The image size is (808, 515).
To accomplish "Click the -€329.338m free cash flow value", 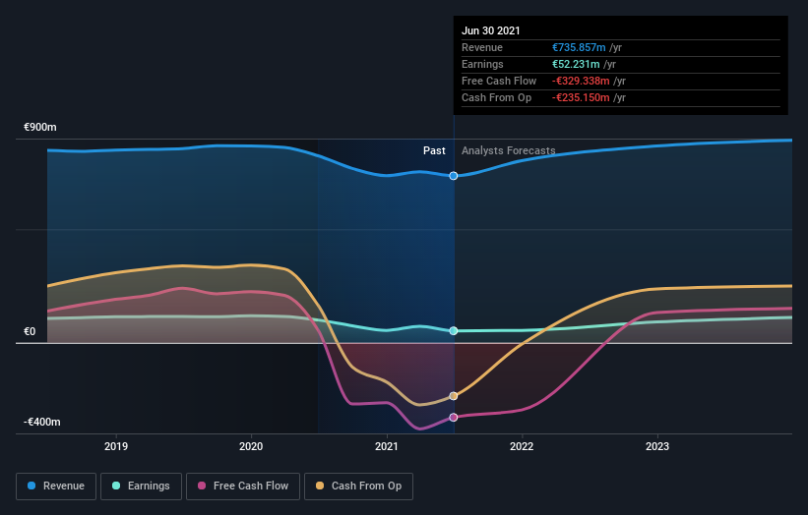I will click(581, 81).
